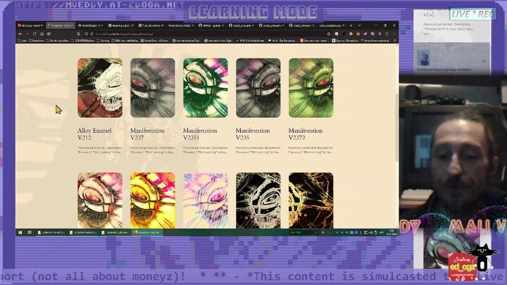Click the taskbar clock
Viewport: 507px width, 285px height.
392,232
